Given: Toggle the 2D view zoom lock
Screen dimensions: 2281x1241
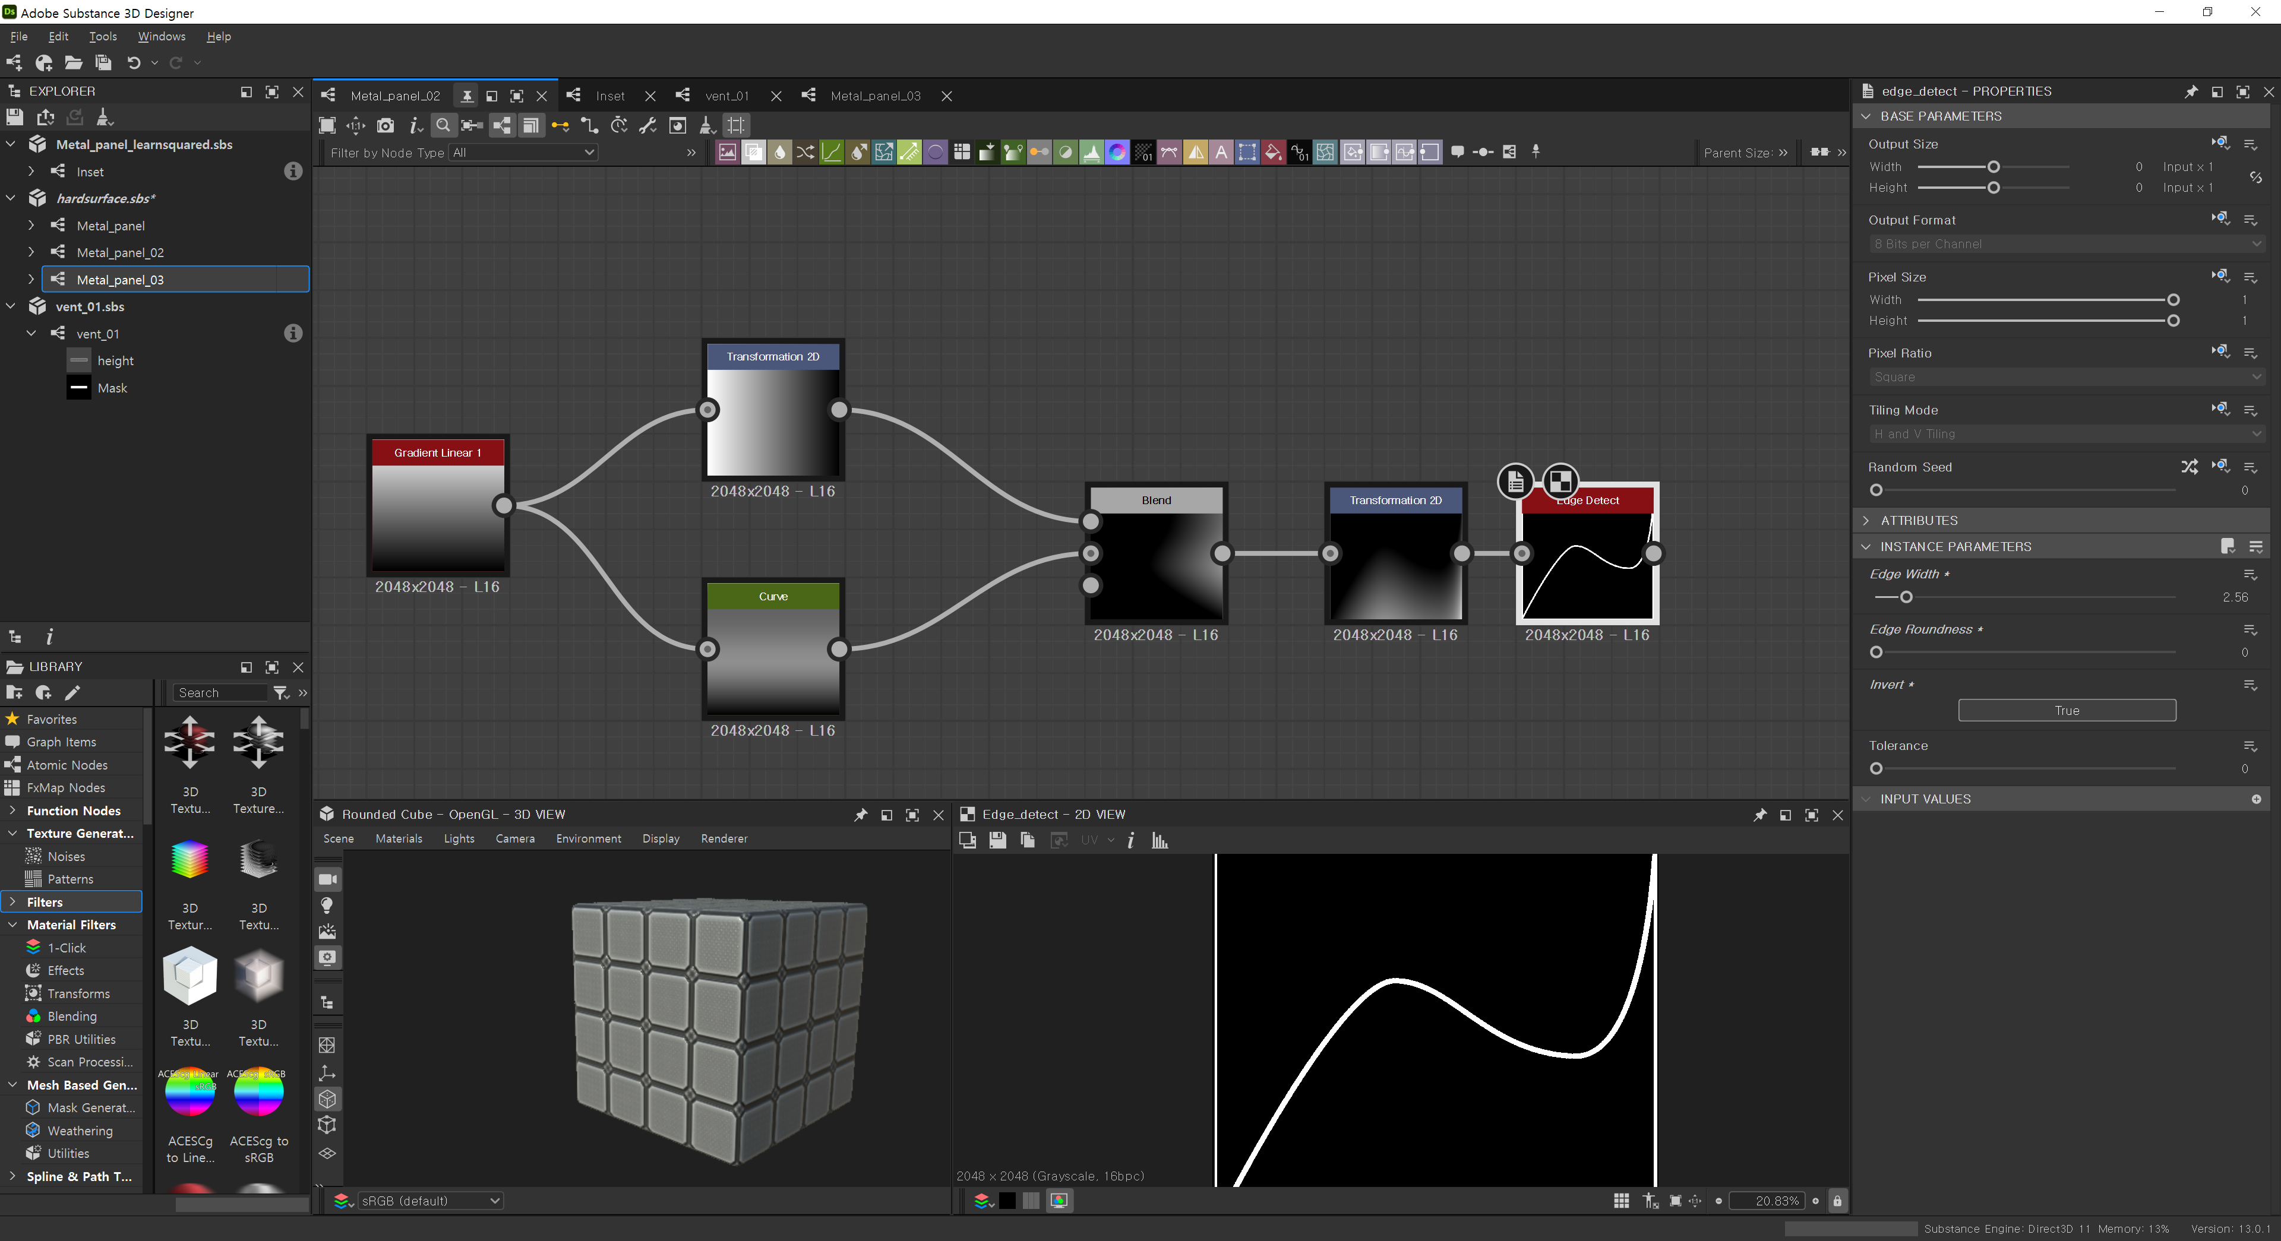Looking at the screenshot, I should tap(1837, 1201).
